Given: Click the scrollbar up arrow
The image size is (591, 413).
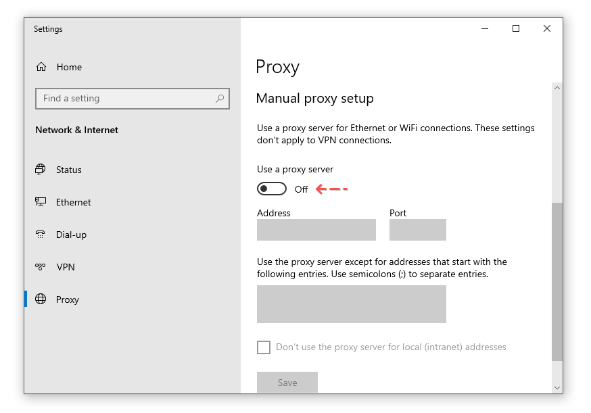Looking at the screenshot, I should point(557,88).
